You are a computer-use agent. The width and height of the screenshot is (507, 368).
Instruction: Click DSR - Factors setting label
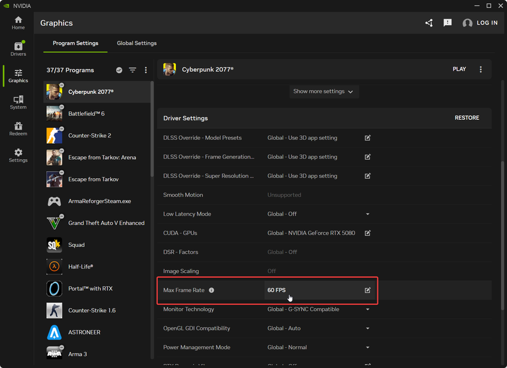181,253
